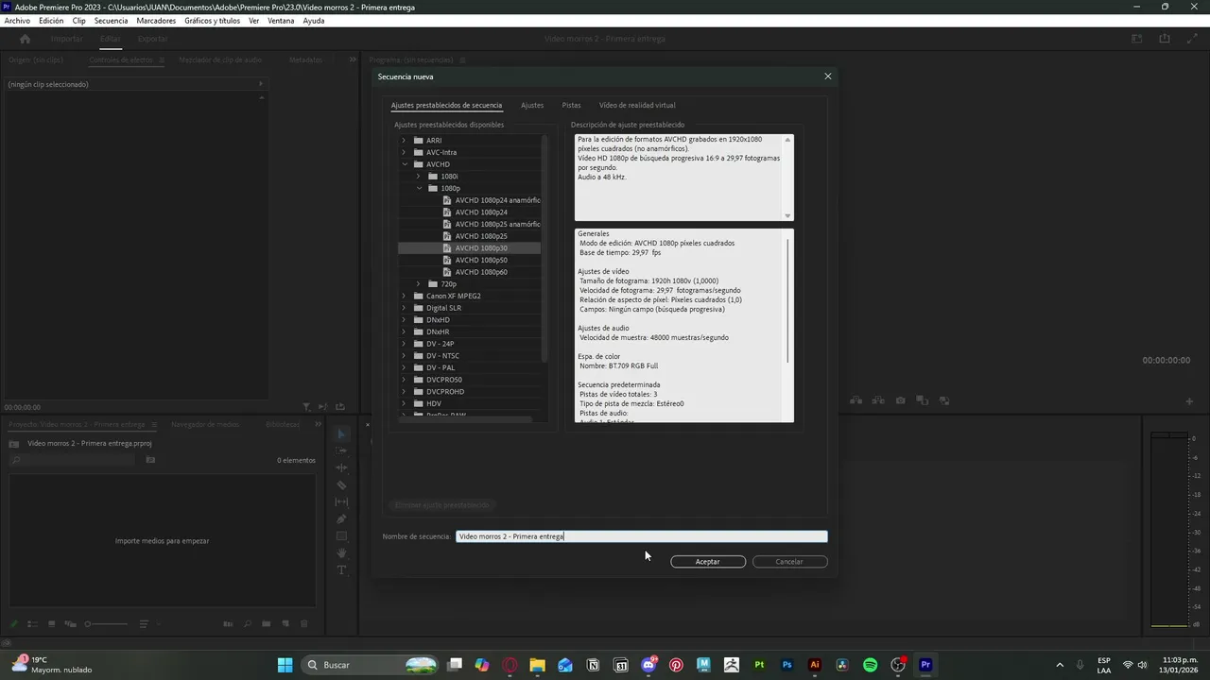Collapse the 1080p subfolder
The width and height of the screenshot is (1210, 680).
[419, 188]
